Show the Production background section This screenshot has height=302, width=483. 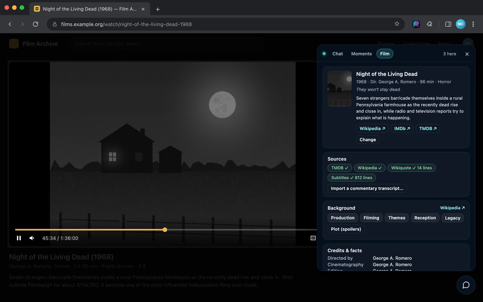pos(343,218)
